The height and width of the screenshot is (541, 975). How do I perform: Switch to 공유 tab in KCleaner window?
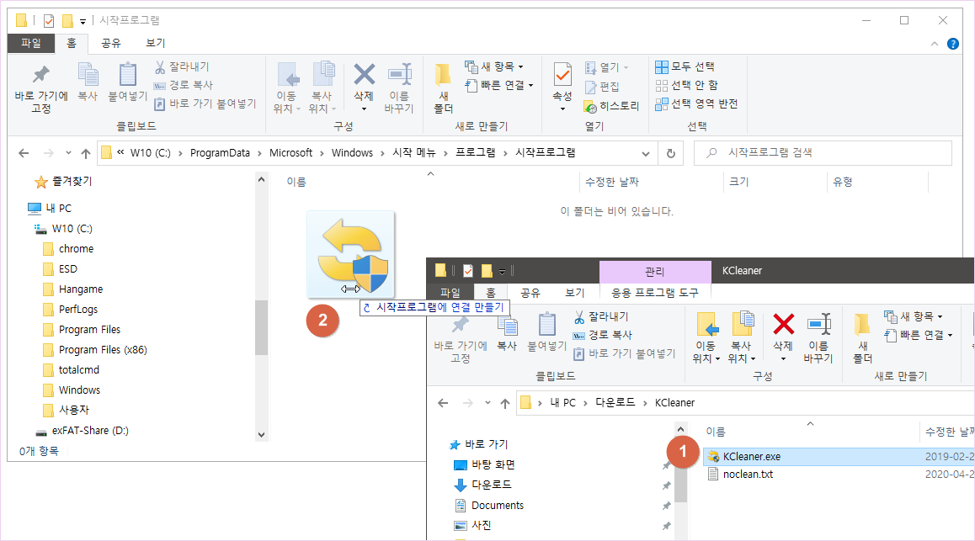pyautogui.click(x=530, y=293)
